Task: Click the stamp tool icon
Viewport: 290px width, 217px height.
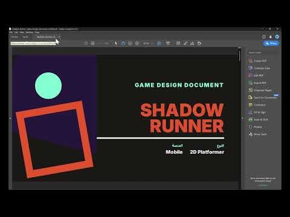Action: (192, 43)
